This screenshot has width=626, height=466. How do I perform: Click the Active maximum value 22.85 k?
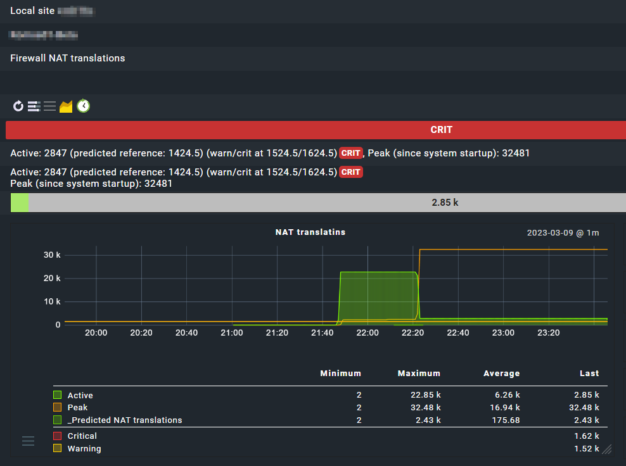pyautogui.click(x=426, y=395)
